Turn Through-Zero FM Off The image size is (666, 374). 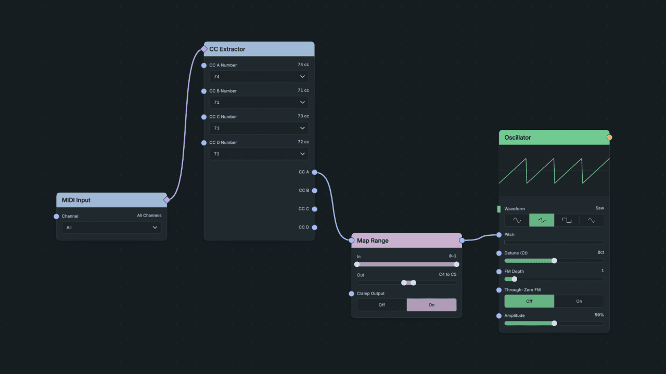pos(529,301)
